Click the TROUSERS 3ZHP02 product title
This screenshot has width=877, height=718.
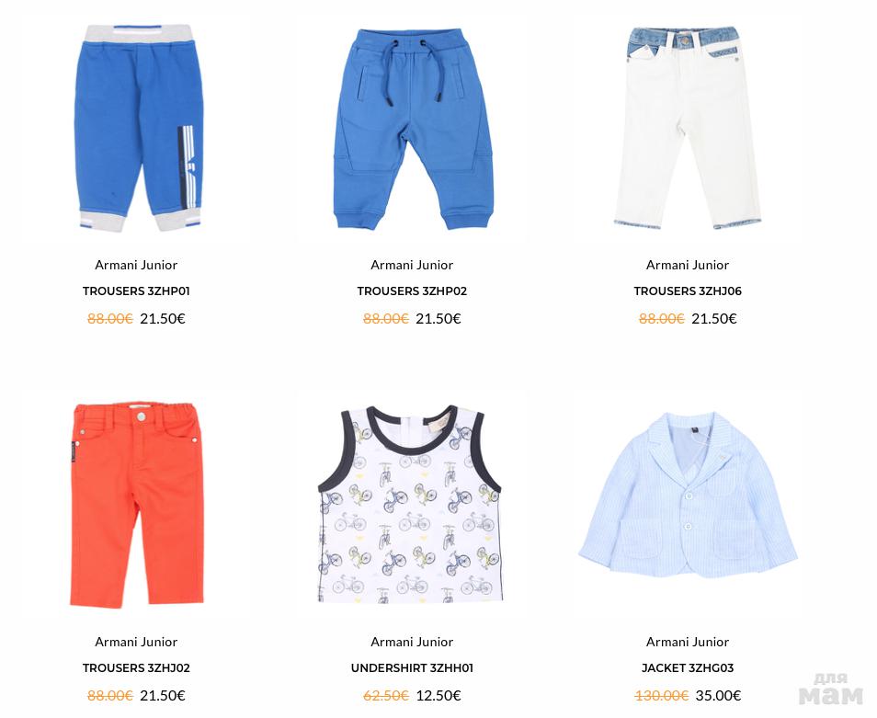412,291
